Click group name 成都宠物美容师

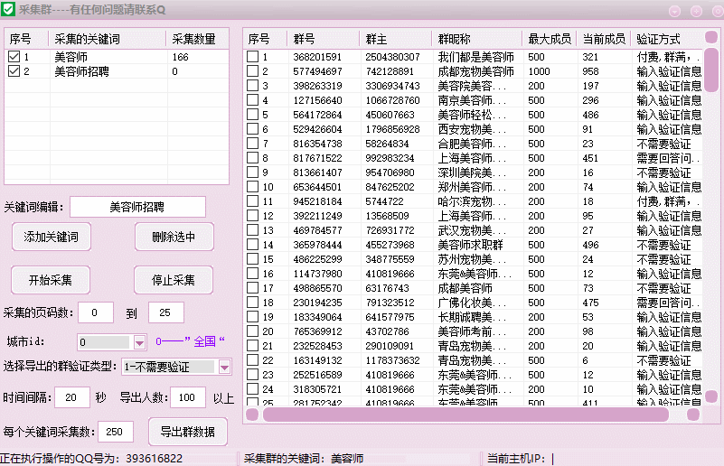tap(476, 71)
